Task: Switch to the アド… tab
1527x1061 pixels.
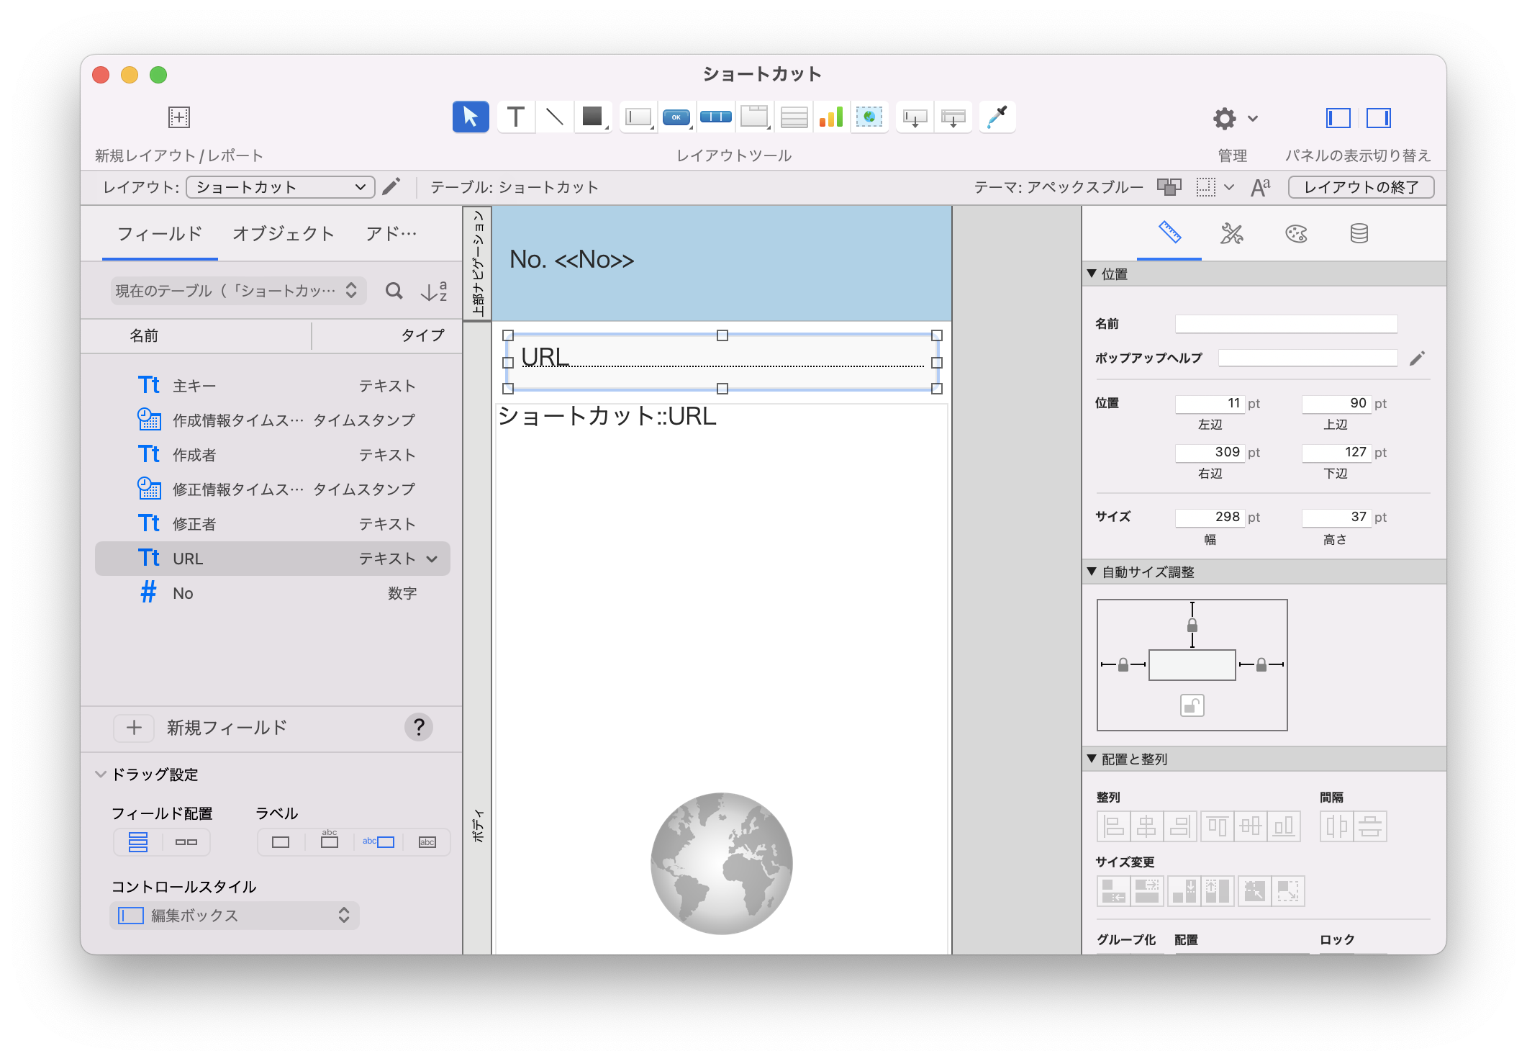Action: pyautogui.click(x=391, y=233)
